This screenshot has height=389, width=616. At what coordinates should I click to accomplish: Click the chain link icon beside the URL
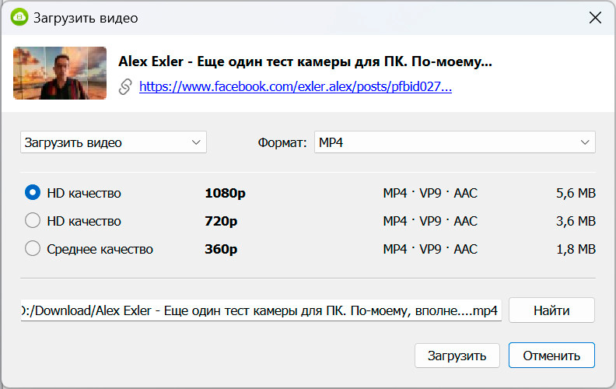[x=125, y=87]
